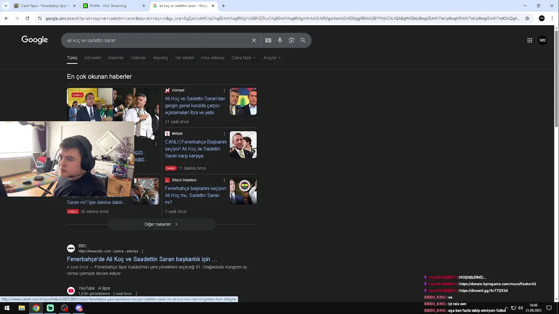Click the bbc.com turkce articles breadcrumb

108,251
